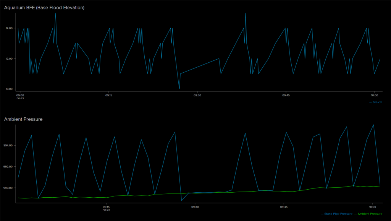Click the green swatch before Ambient Pressure legend
The height and width of the screenshot is (221, 391).
tap(355, 214)
